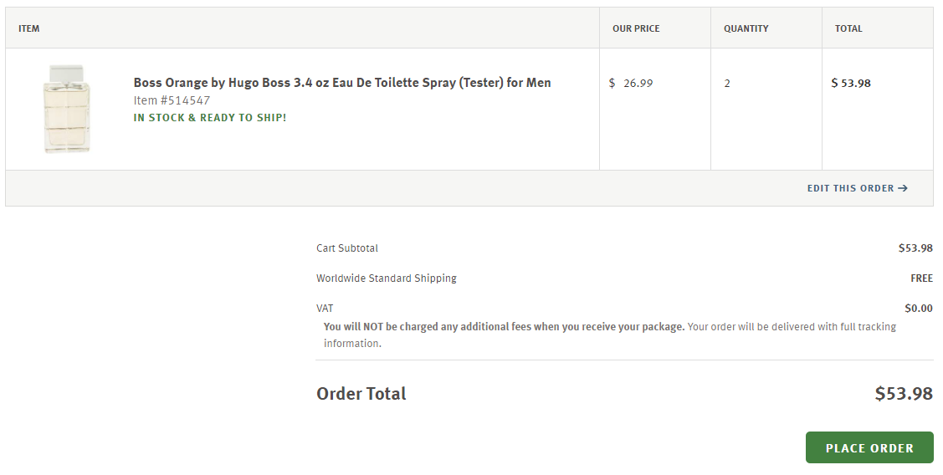The image size is (943, 475).
Task: Click the $26.99 unit price
Action: click(x=637, y=83)
